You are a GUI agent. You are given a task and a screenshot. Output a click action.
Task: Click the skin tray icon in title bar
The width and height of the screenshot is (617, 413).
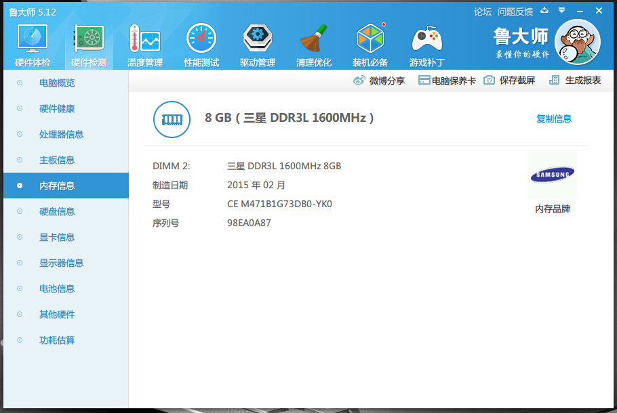point(544,11)
